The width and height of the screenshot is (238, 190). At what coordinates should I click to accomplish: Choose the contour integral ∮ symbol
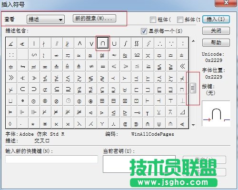click(149, 43)
